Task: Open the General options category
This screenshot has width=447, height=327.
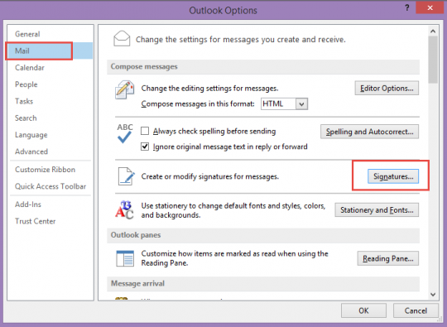Action: pyautogui.click(x=50, y=34)
